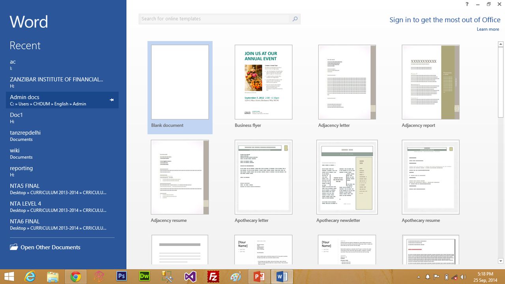The image size is (505, 284).
Task: Open File Explorer from the taskbar
Action: pos(53,277)
